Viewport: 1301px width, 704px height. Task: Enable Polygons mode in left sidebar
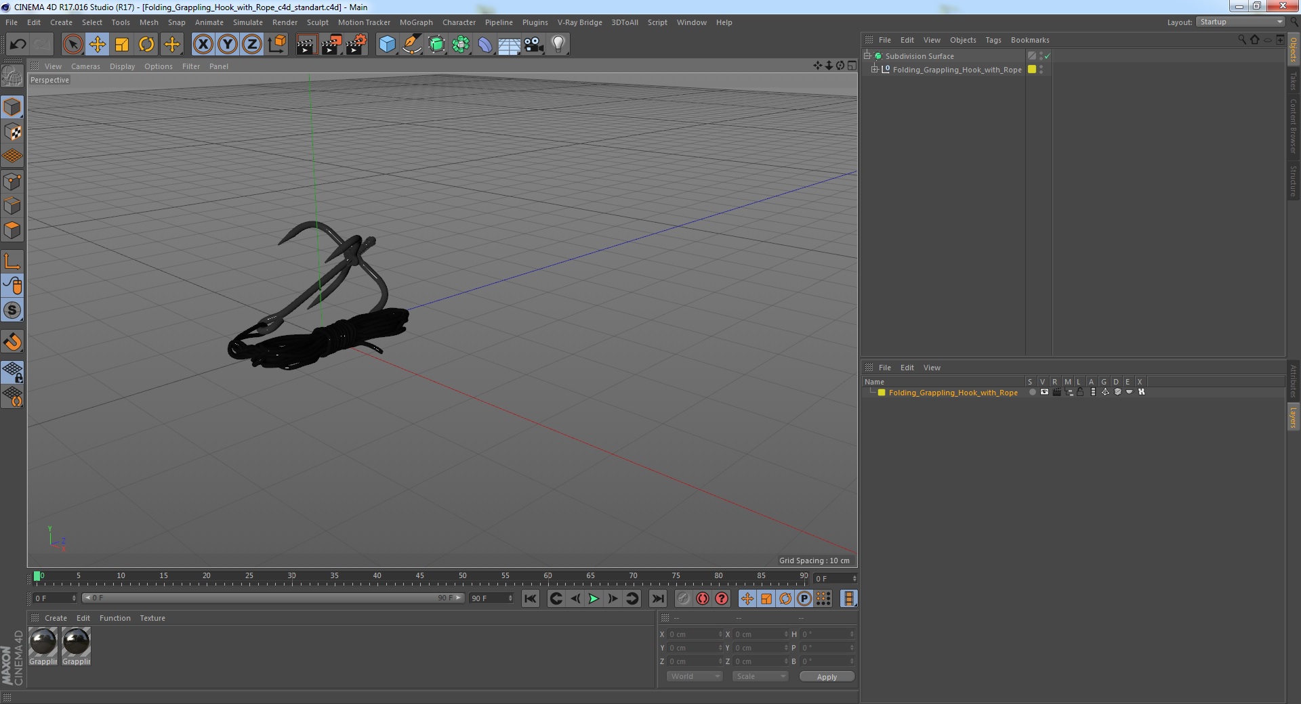click(12, 231)
